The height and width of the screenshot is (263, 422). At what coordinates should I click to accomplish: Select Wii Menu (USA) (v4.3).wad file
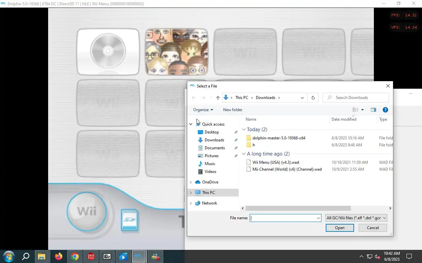coord(276,162)
